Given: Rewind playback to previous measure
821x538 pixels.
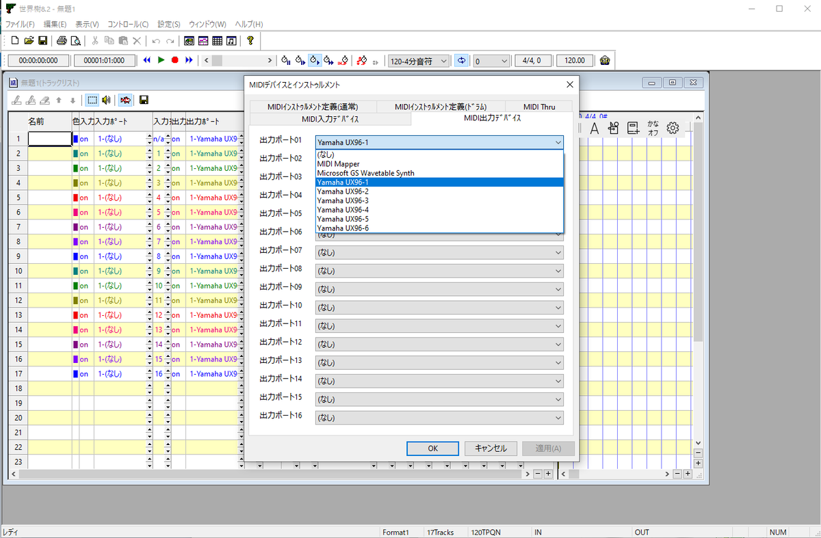Looking at the screenshot, I should pyautogui.click(x=146, y=60).
